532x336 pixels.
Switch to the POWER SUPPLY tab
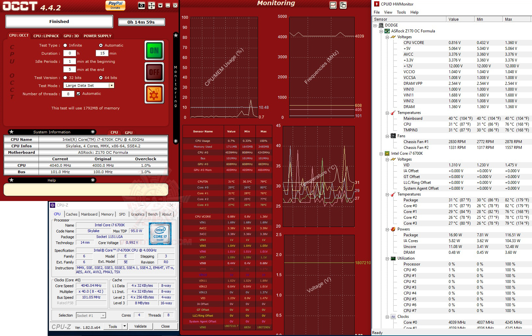pos(97,36)
